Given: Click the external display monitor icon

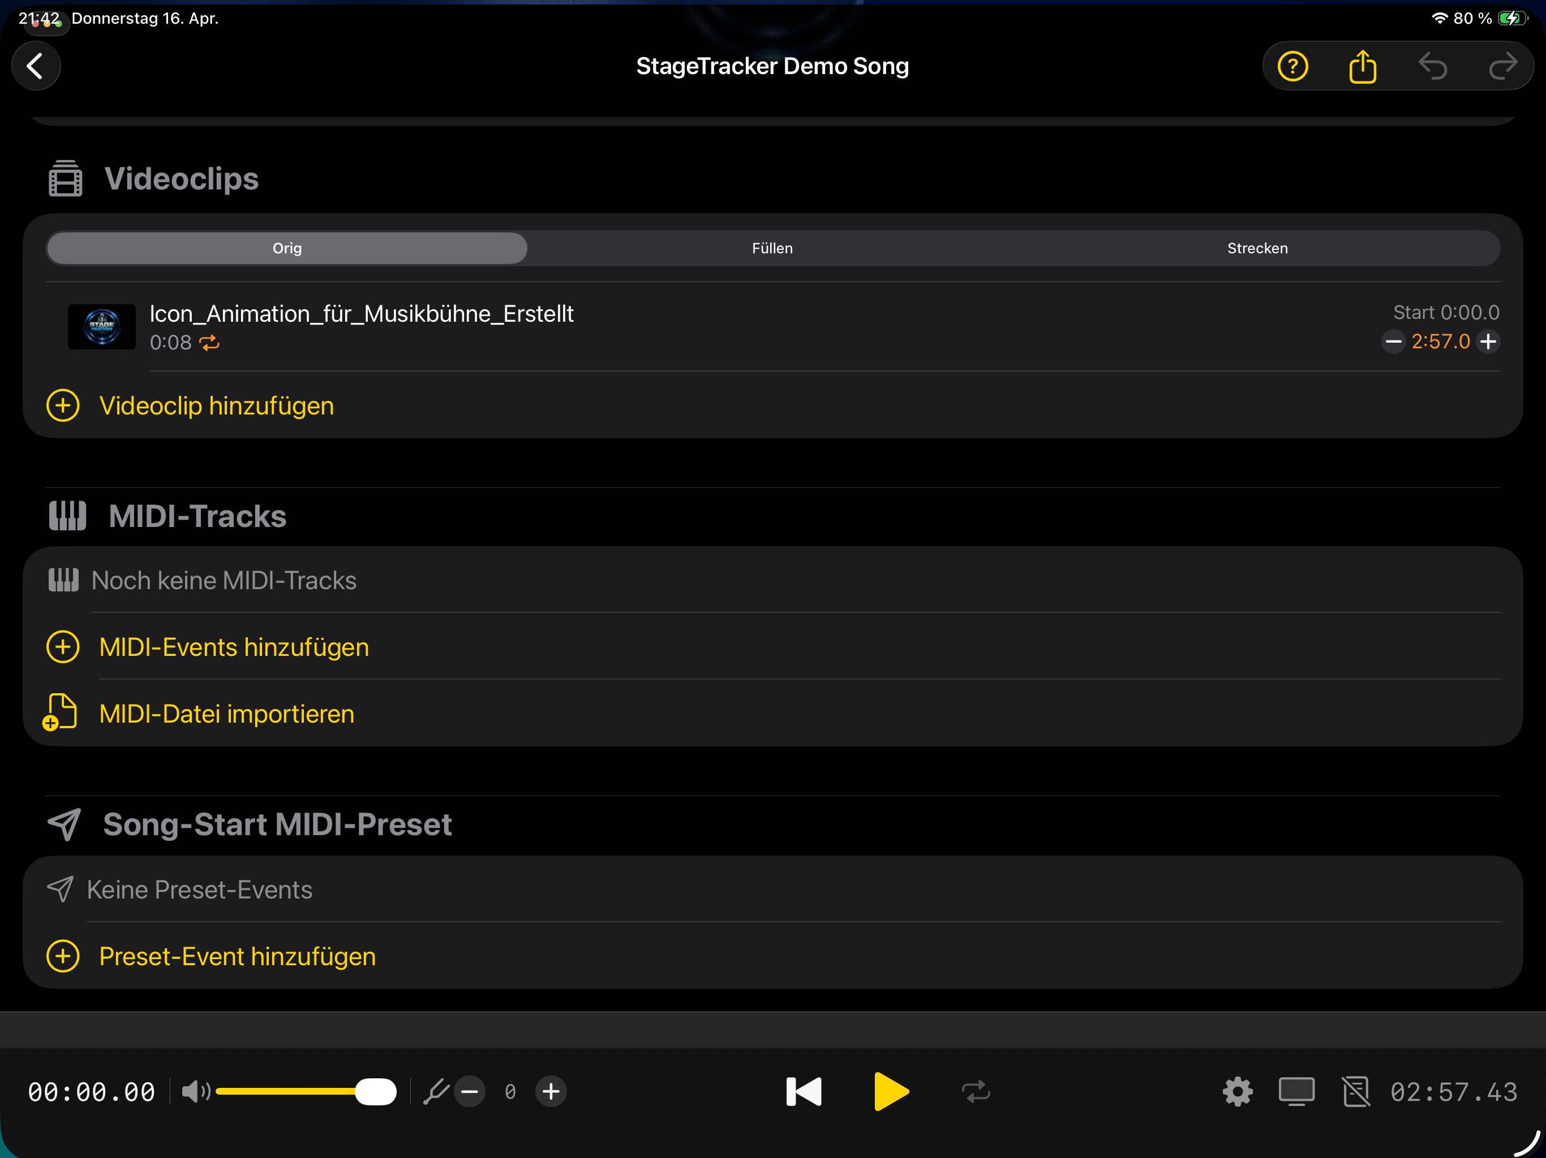Looking at the screenshot, I should (x=1296, y=1091).
